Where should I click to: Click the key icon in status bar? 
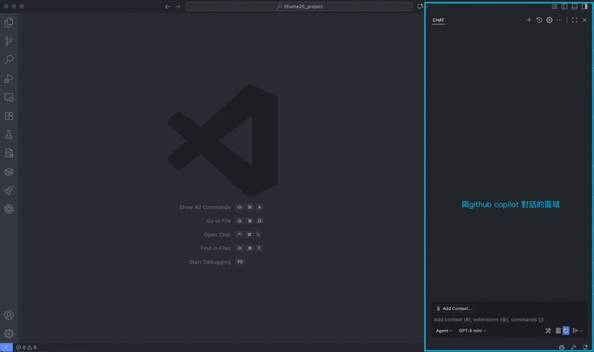[574, 347]
